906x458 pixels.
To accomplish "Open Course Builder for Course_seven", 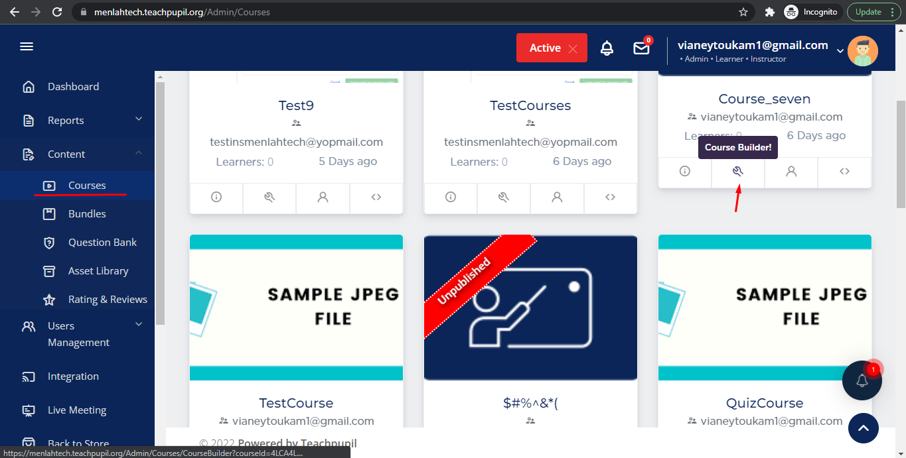I will point(737,171).
